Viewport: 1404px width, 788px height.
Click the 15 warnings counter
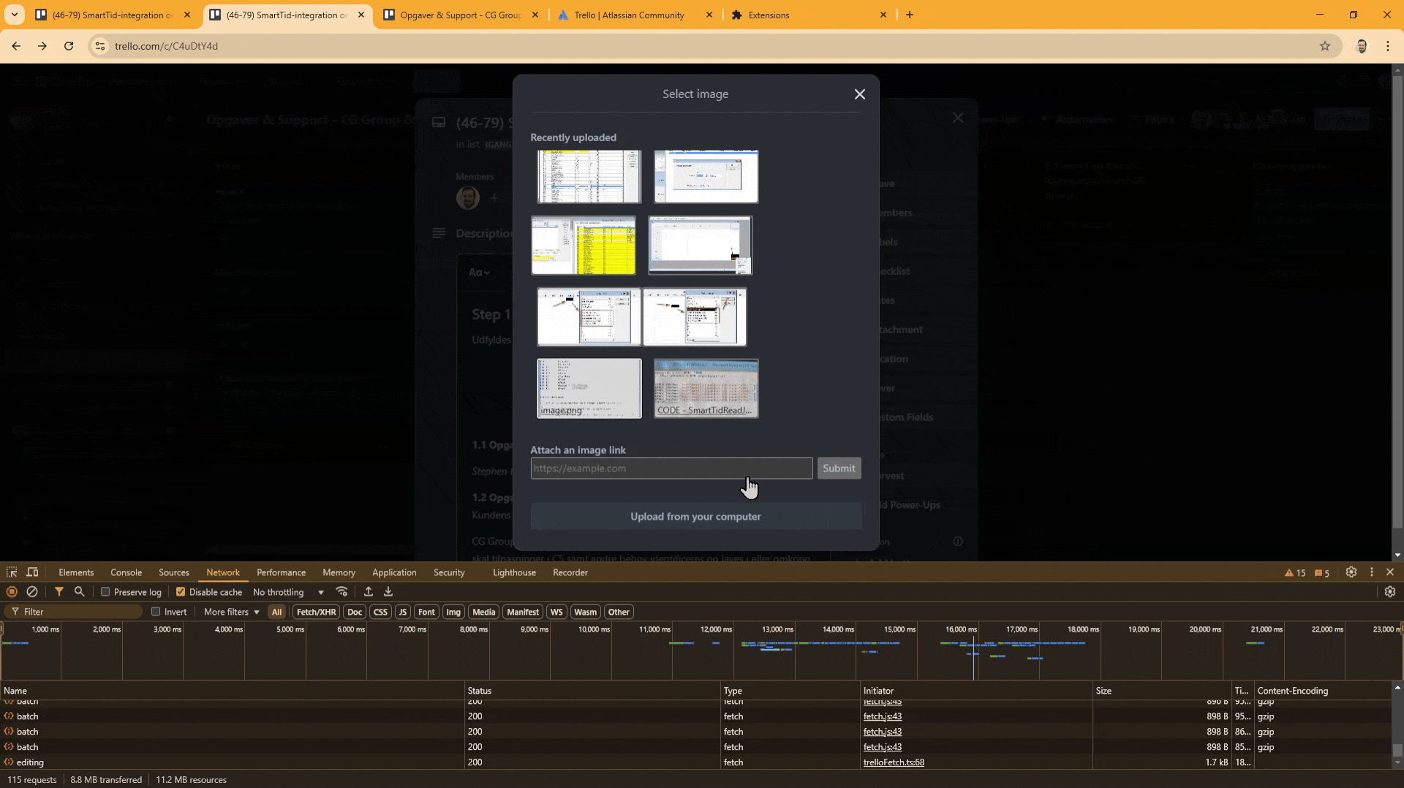pos(1295,573)
